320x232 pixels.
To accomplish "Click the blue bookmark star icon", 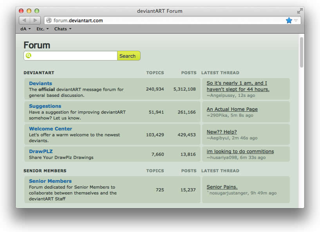I will pos(289,20).
